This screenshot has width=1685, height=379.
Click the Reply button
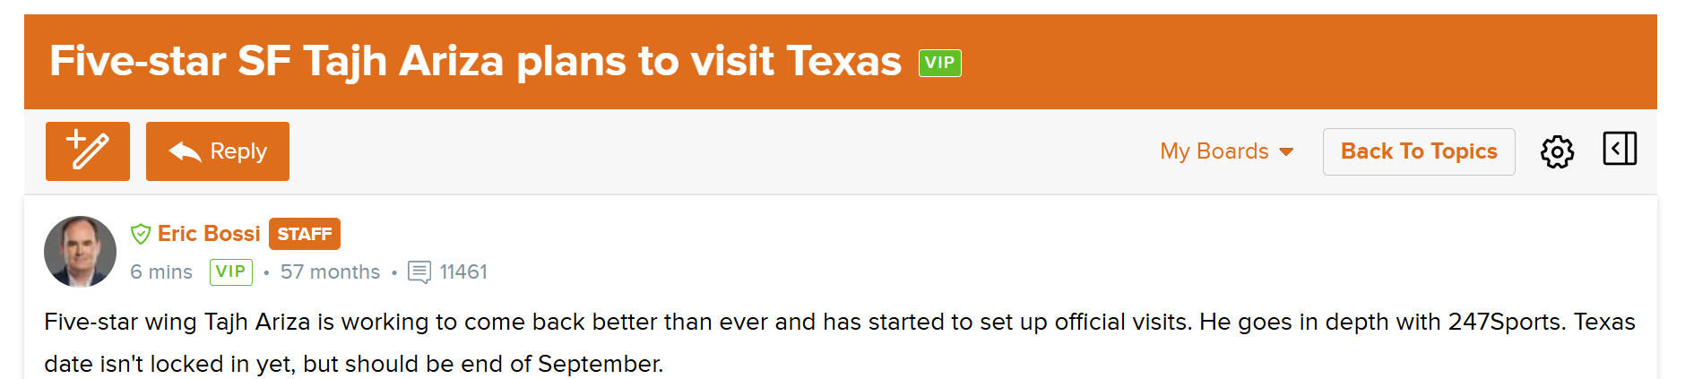(x=218, y=151)
